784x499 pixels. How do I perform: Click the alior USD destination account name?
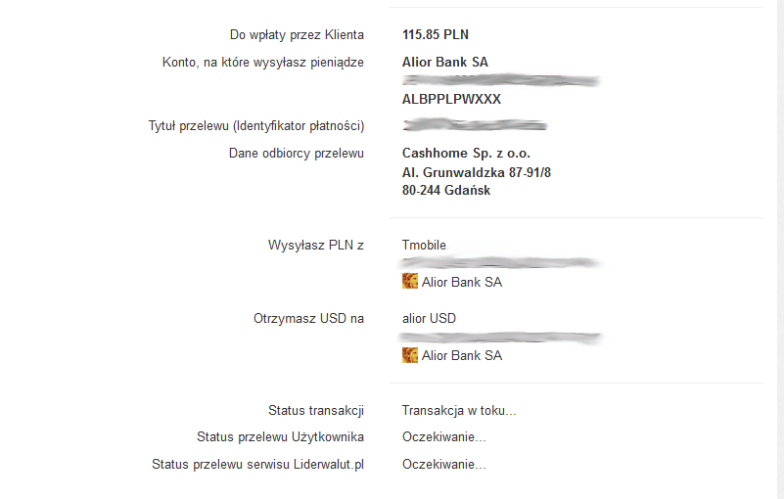click(x=429, y=319)
